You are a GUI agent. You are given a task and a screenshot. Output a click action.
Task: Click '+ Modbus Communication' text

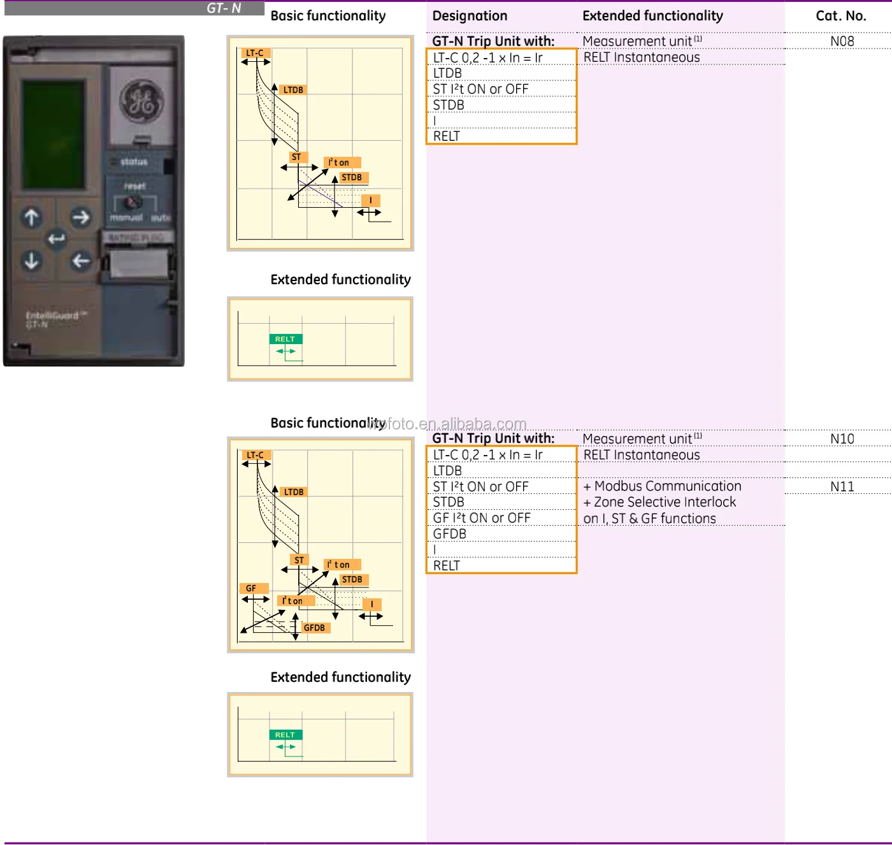point(663,486)
